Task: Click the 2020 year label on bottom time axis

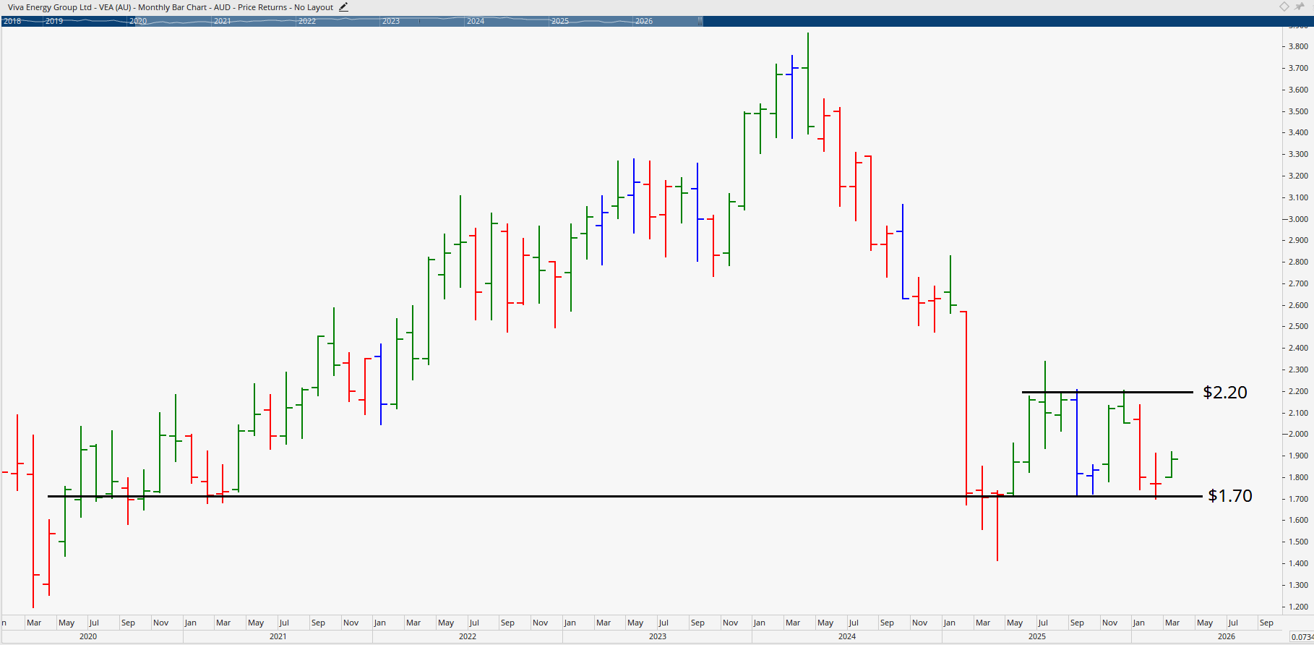Action: (x=88, y=636)
